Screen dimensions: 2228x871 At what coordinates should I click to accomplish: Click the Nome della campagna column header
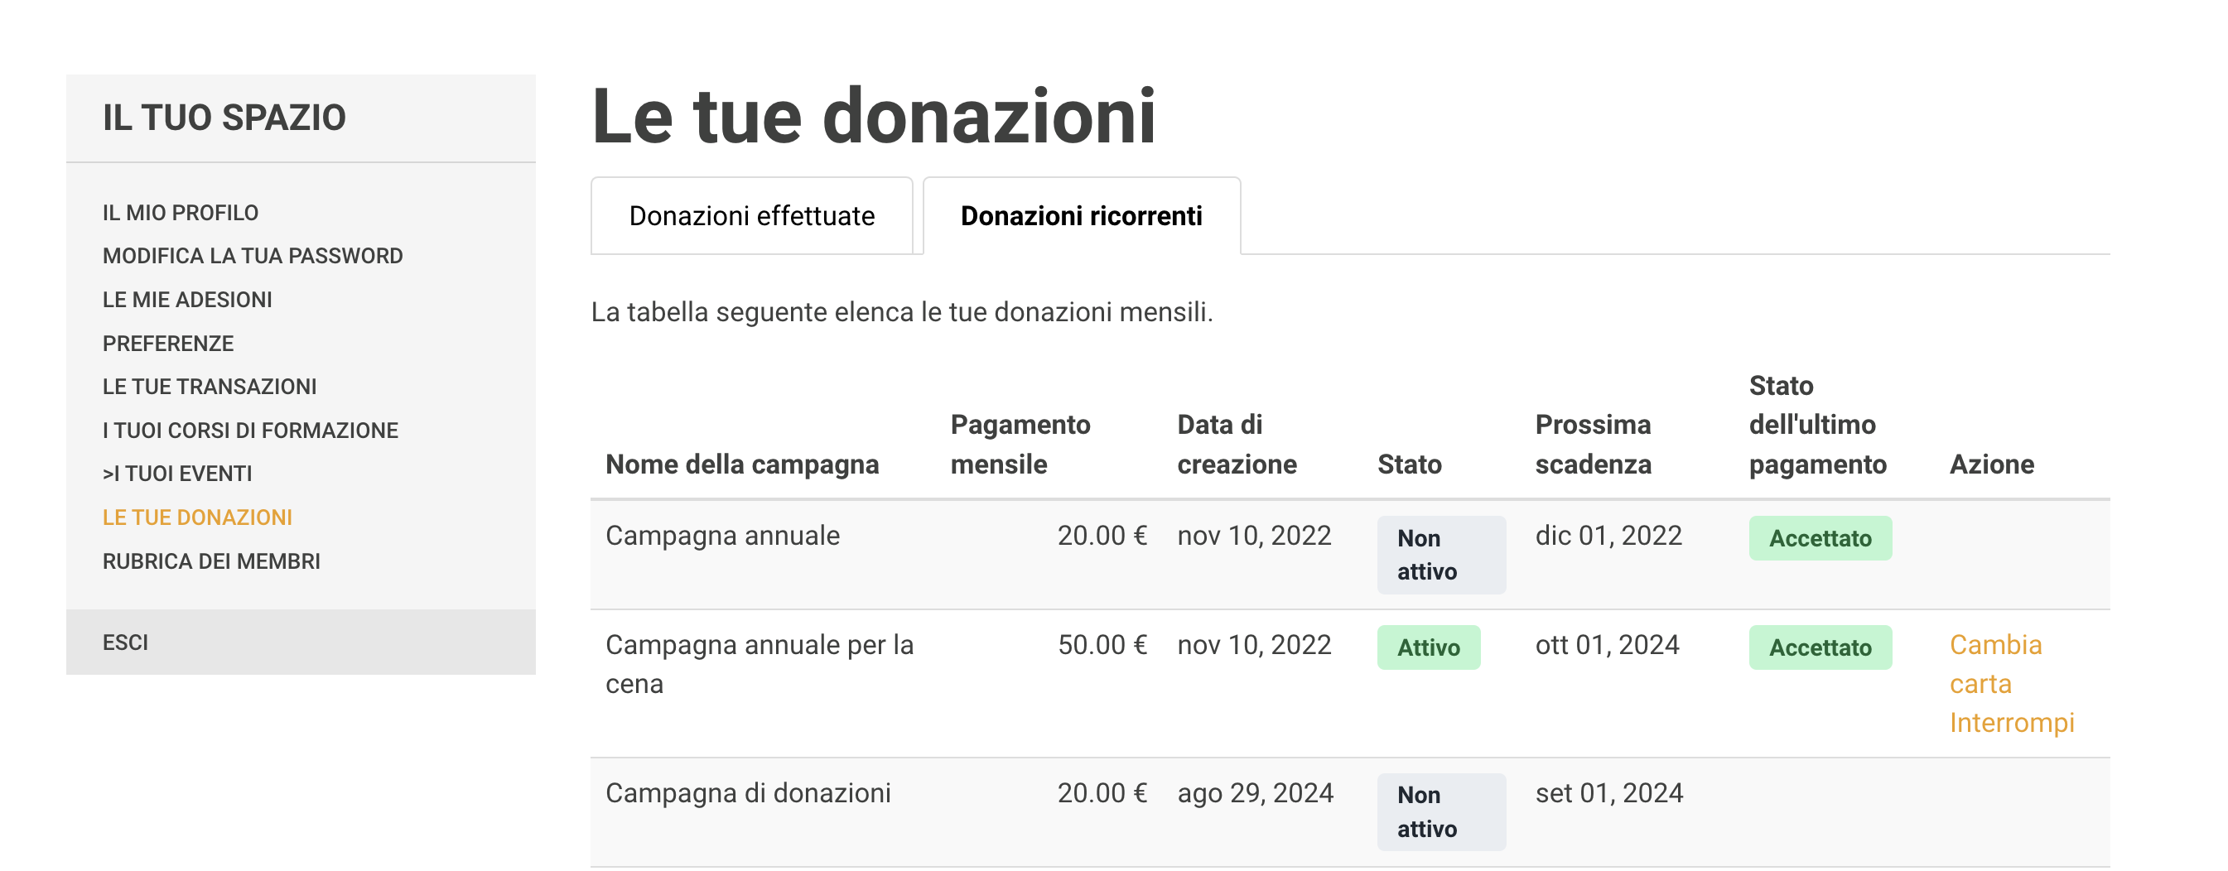741,464
